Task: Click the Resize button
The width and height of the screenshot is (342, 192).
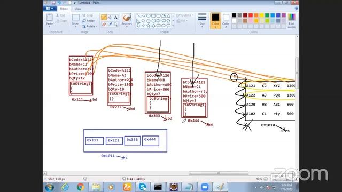Action: [89, 21]
